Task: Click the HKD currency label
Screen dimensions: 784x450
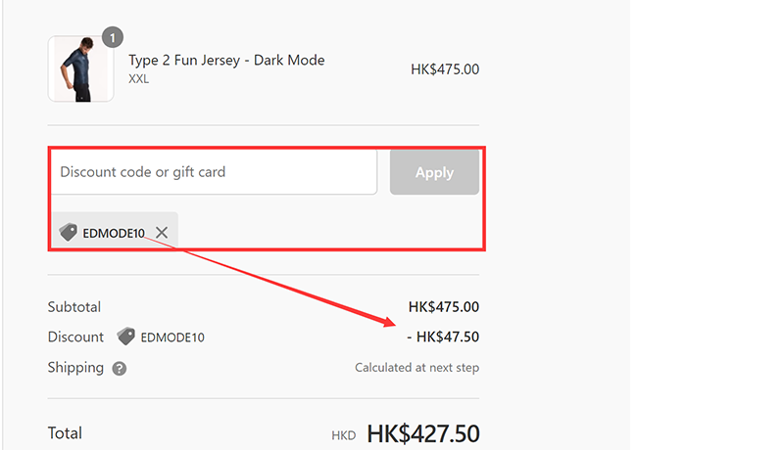Action: (x=344, y=435)
